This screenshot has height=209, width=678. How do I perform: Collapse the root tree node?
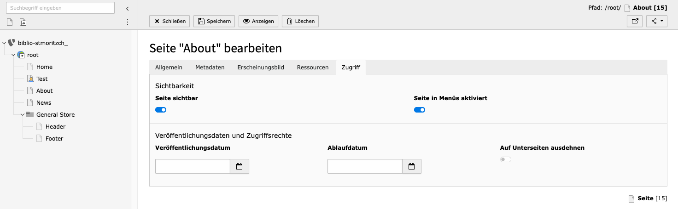coord(13,55)
